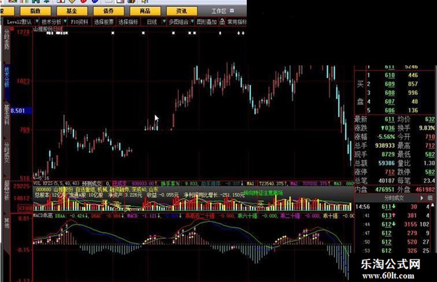Switch to 超赢分析 side tab
The width and height of the screenshot is (437, 282).
[x=6, y=190]
